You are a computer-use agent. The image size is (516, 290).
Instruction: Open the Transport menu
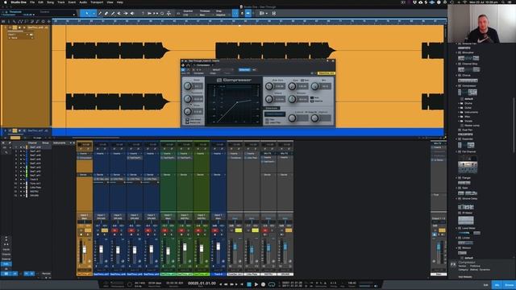[97, 2]
